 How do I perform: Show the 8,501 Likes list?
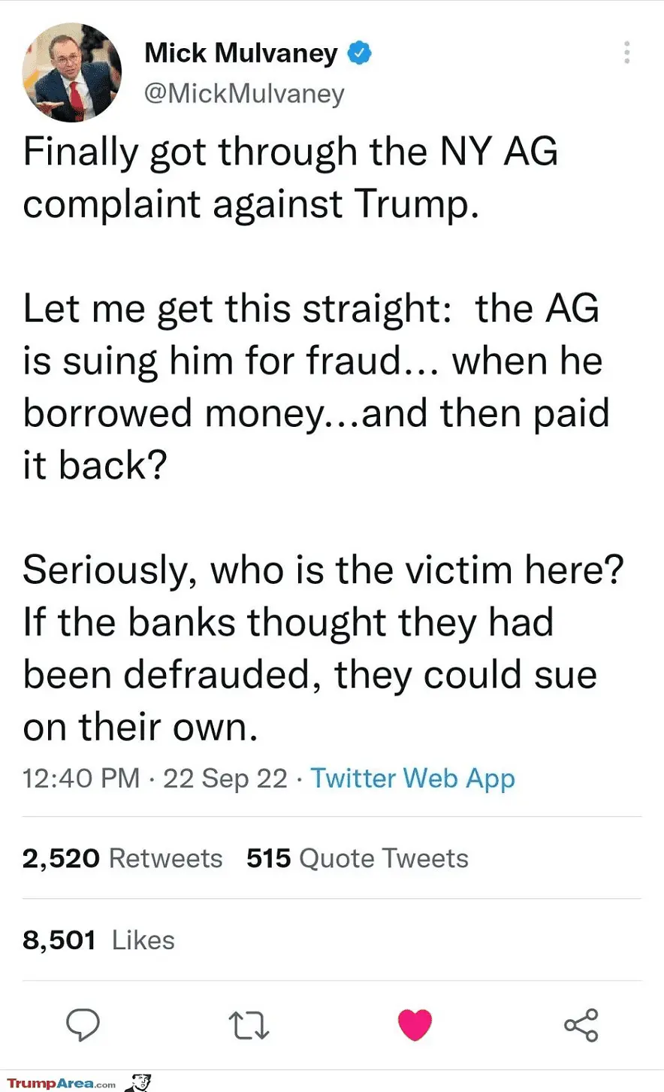tap(98, 940)
